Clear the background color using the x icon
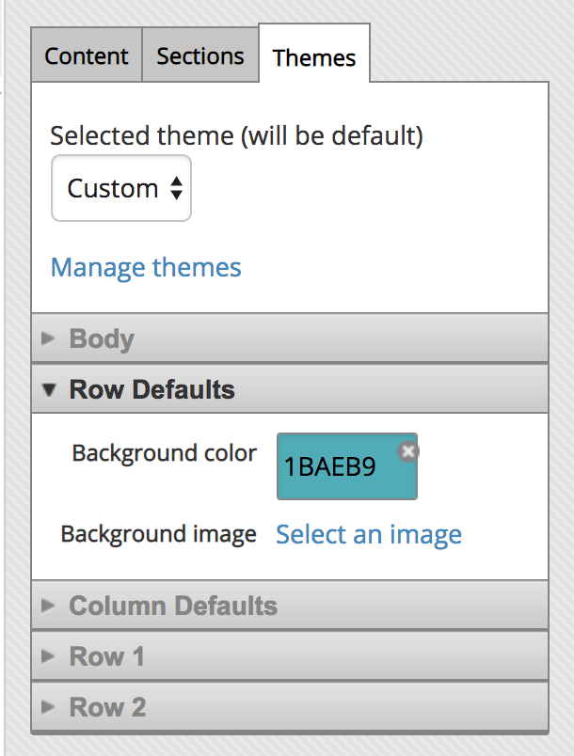The image size is (574, 756). (x=408, y=451)
